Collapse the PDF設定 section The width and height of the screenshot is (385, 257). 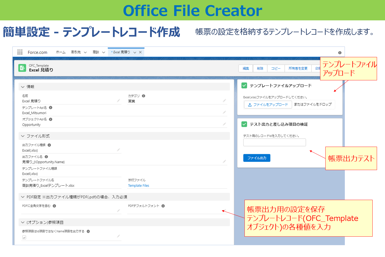pyautogui.click(x=23, y=197)
